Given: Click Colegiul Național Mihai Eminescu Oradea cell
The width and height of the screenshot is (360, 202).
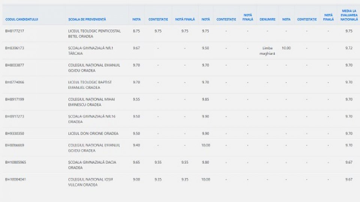Looking at the screenshot, I should (91, 102).
